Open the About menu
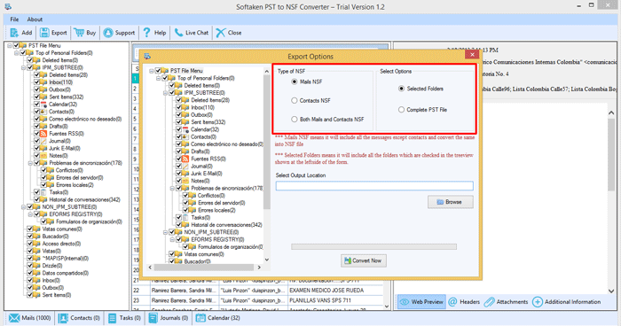The height and width of the screenshot is (326, 621). (x=35, y=19)
